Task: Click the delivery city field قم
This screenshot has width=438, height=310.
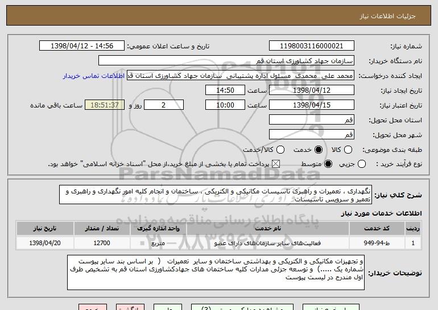Action: pos(312,135)
